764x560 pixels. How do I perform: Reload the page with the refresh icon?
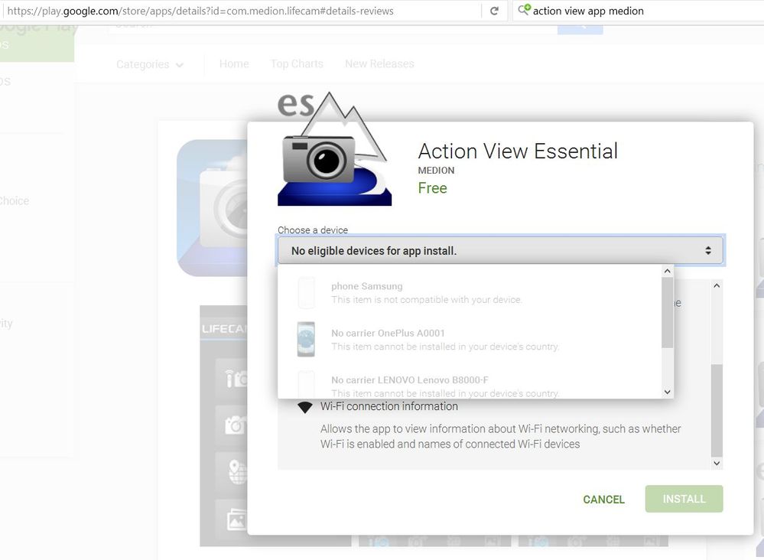[494, 11]
